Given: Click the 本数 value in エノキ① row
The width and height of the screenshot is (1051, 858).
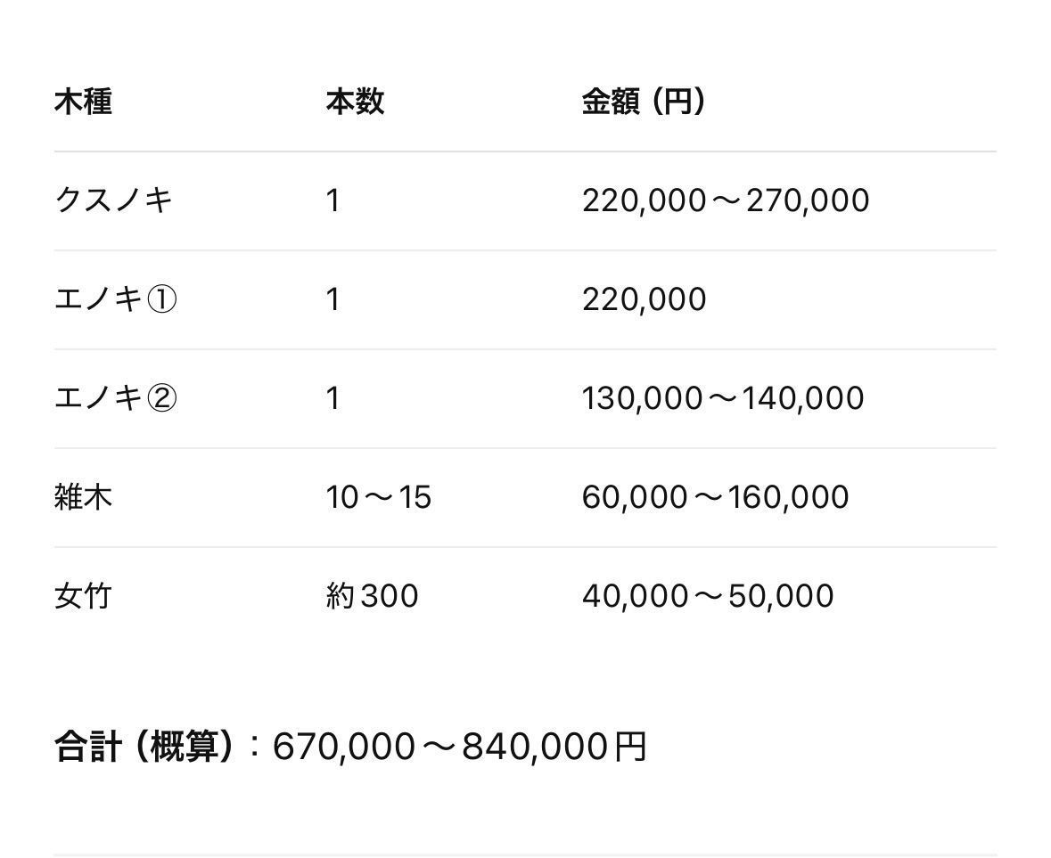Looking at the screenshot, I should [x=333, y=299].
